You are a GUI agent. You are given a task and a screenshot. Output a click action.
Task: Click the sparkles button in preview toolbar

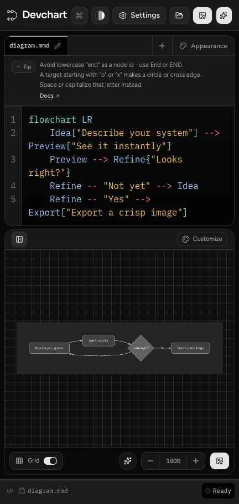(128, 461)
